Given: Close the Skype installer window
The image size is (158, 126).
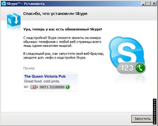Looking at the screenshot, I should click(154, 4).
